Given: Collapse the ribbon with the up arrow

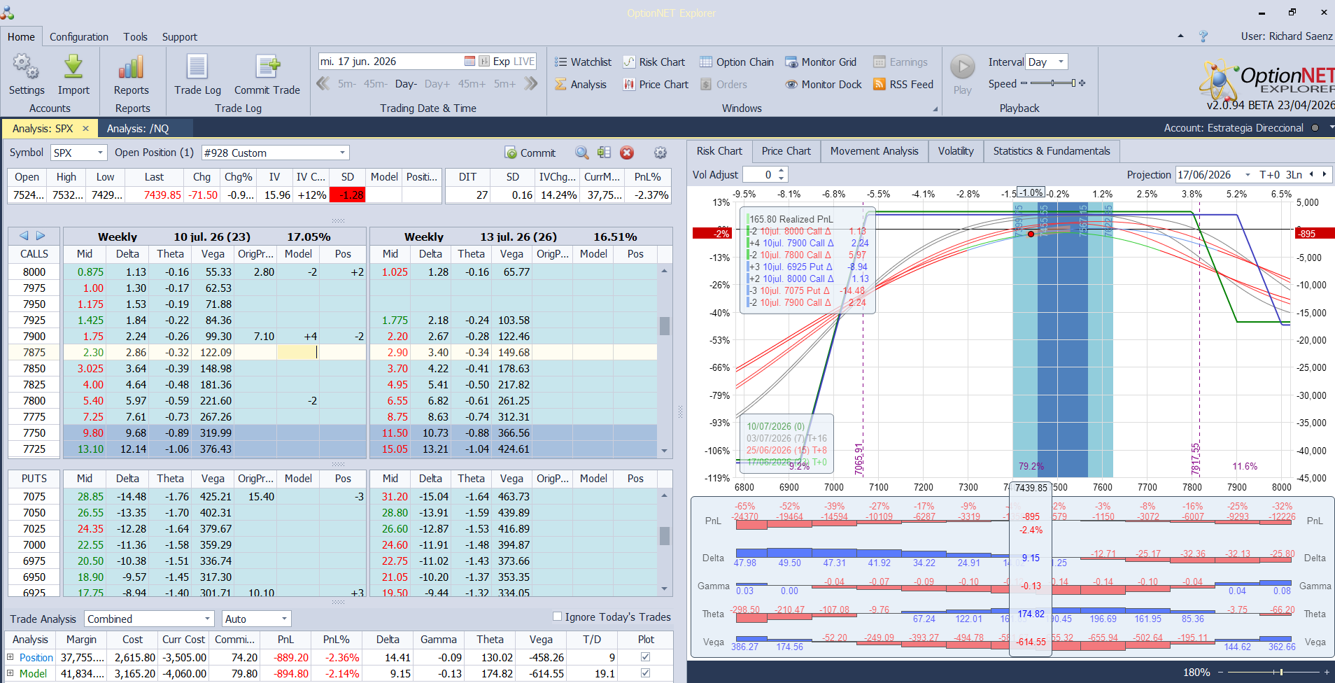Looking at the screenshot, I should [x=1181, y=36].
